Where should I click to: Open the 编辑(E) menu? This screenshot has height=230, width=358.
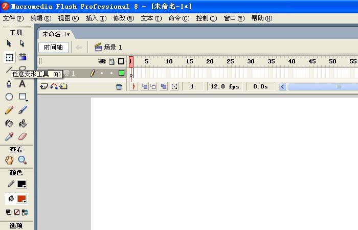(41, 18)
